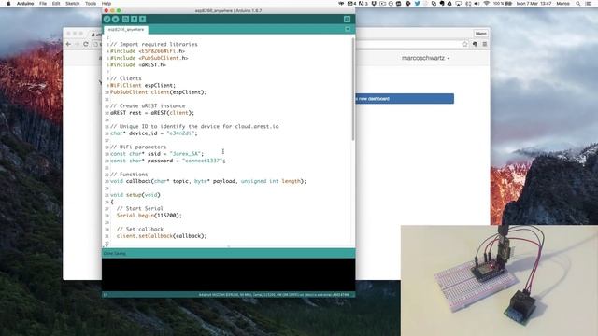This screenshot has height=336, width=598.
Task: Click the '// WiFi parameters' comment
Action: (x=138, y=147)
